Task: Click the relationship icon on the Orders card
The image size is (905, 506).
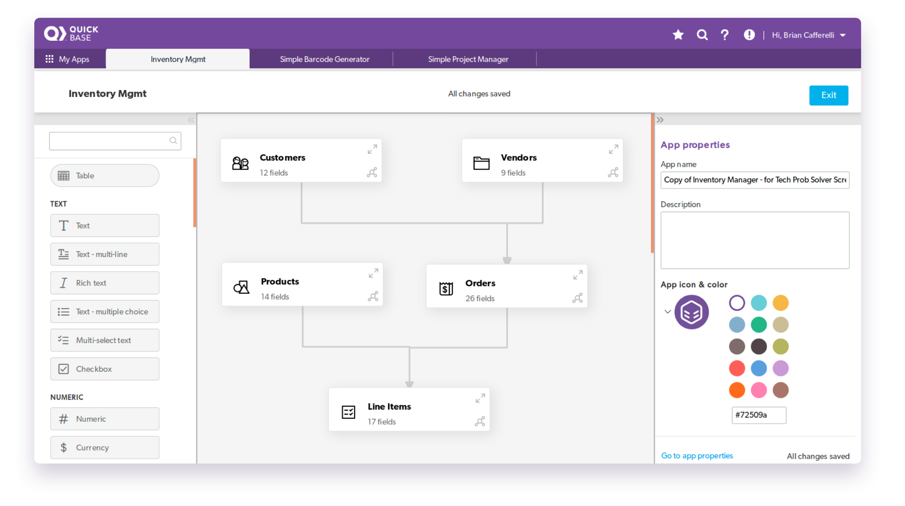Action: coord(578,298)
